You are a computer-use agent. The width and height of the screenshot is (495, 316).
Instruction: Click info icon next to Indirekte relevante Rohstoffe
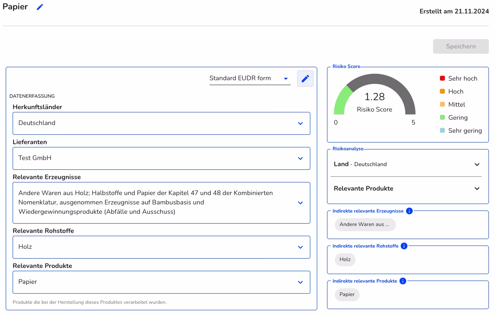[x=404, y=246]
